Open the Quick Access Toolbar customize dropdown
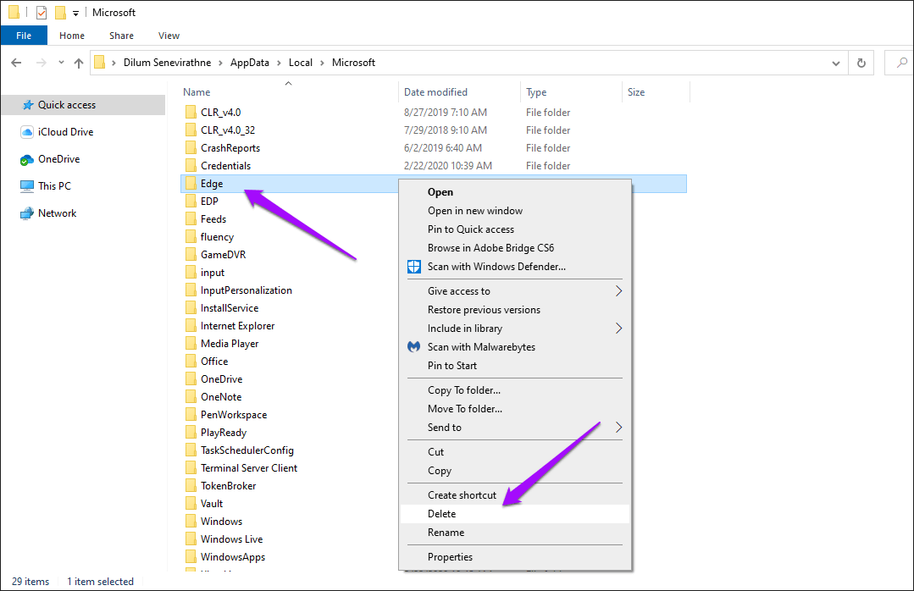 coord(75,13)
